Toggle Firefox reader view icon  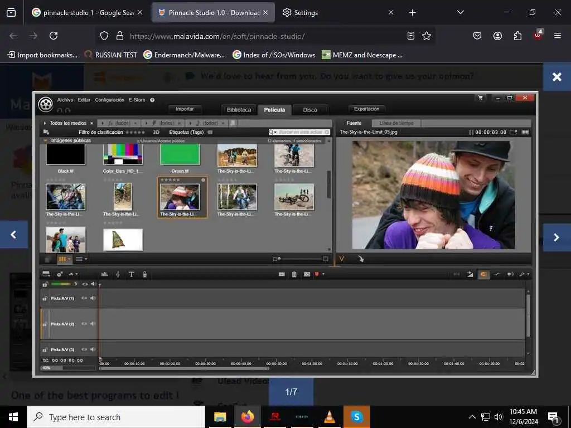click(x=411, y=36)
